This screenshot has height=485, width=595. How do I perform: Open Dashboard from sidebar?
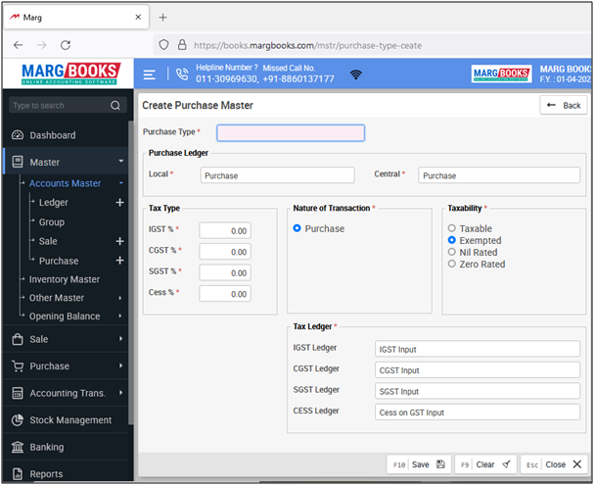(x=53, y=135)
